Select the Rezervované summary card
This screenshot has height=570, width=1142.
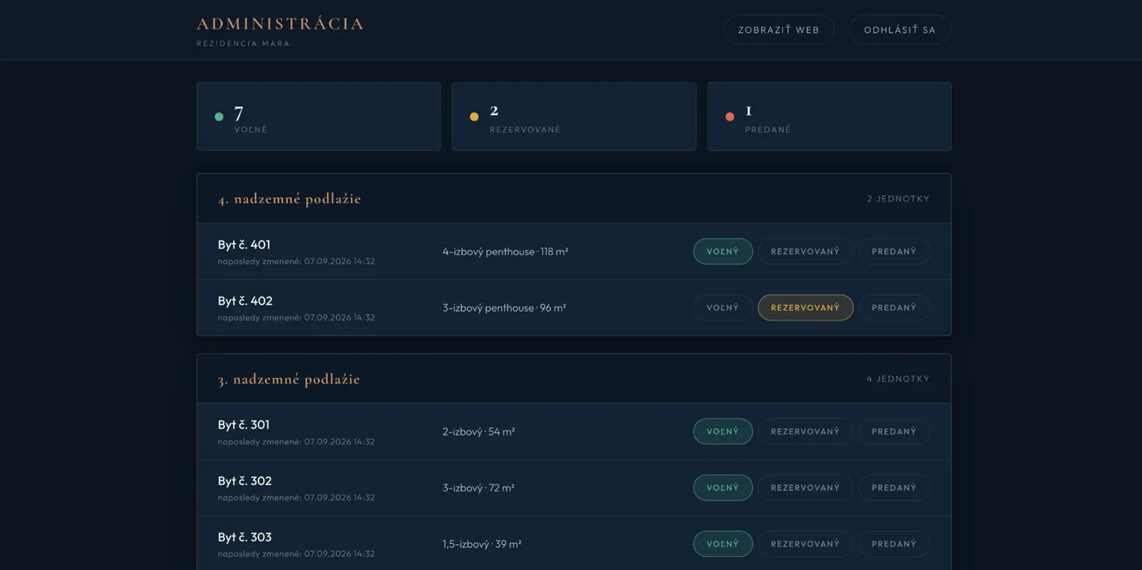click(573, 117)
